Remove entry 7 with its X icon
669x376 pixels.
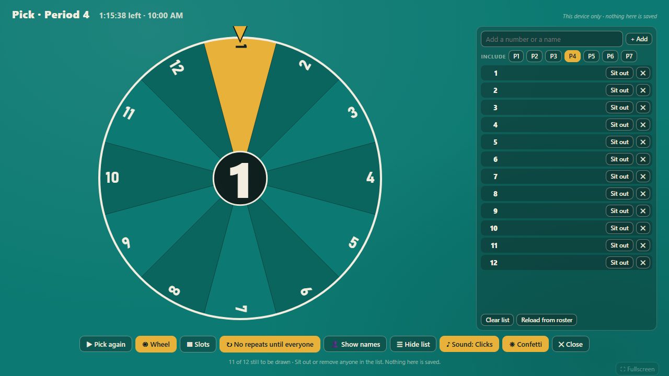[643, 177]
